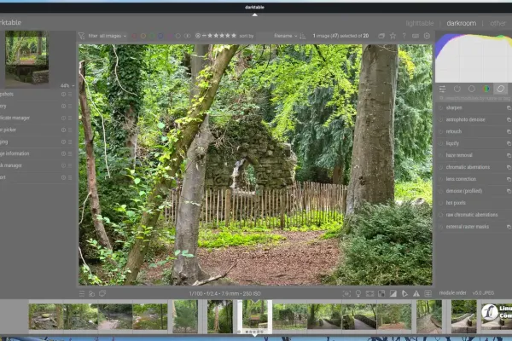
Task: Click the rejected images circled-x icon
Action: point(198,36)
